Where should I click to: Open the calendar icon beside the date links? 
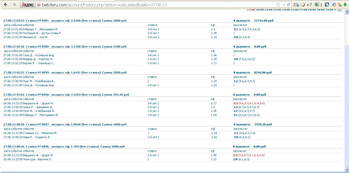tap(340, 10)
